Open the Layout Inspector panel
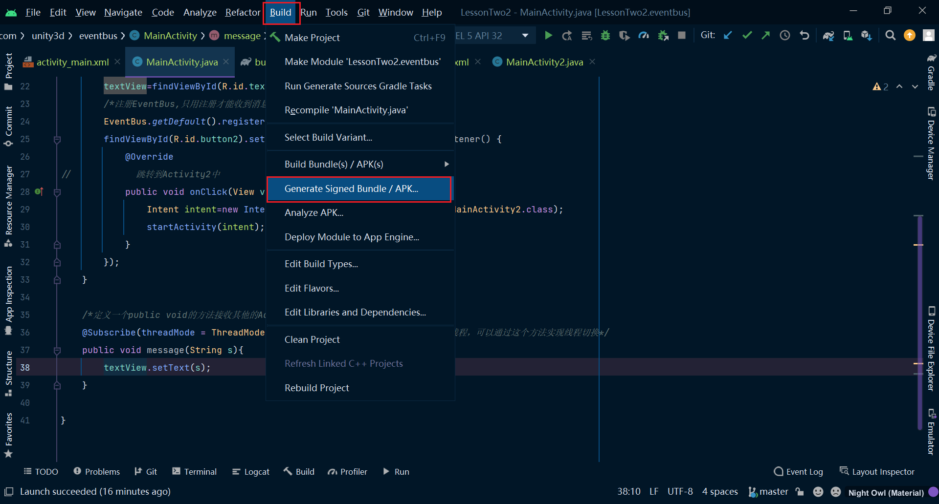Screen dimensions: 939x504 tap(877, 472)
